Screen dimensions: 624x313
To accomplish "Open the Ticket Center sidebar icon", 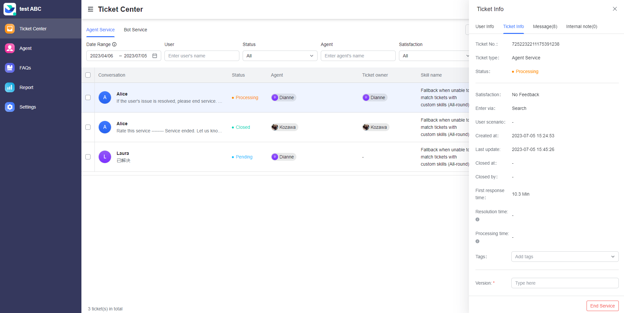I will coord(10,29).
